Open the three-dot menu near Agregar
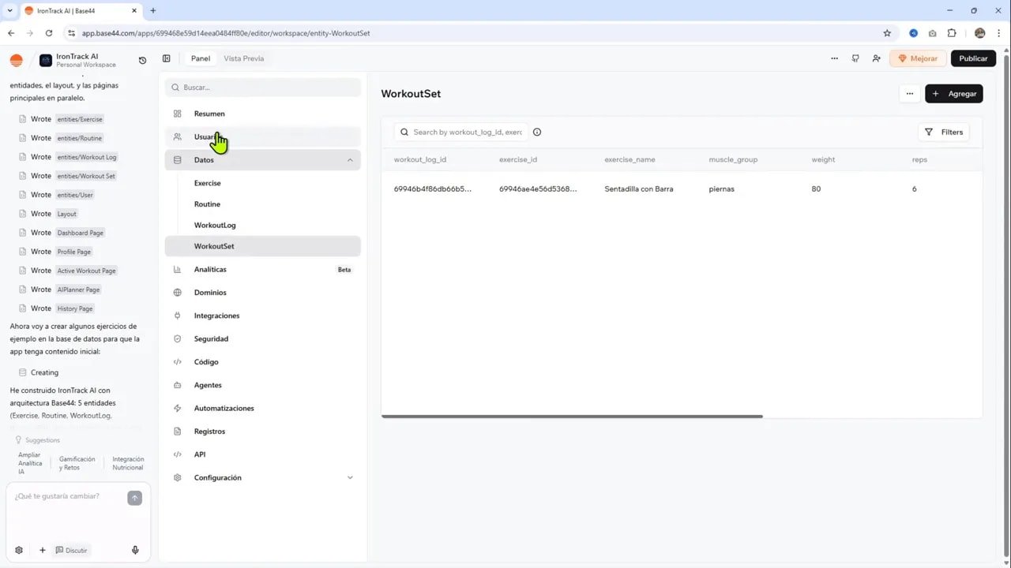The image size is (1011, 568). pyautogui.click(x=909, y=93)
